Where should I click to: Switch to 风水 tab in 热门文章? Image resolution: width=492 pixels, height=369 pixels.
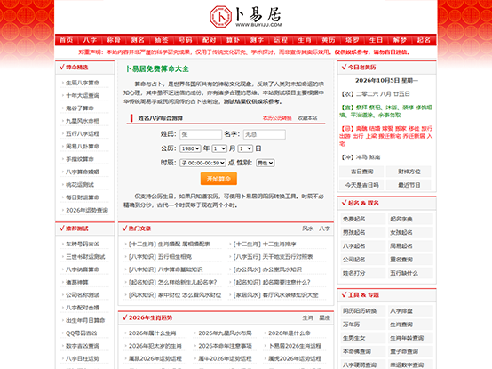(x=308, y=229)
